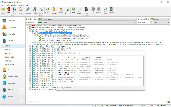Image resolution: width=171 pixels, height=107 pixels.
Task: Open the class view filters dropdown arrow
Action: 166,102
